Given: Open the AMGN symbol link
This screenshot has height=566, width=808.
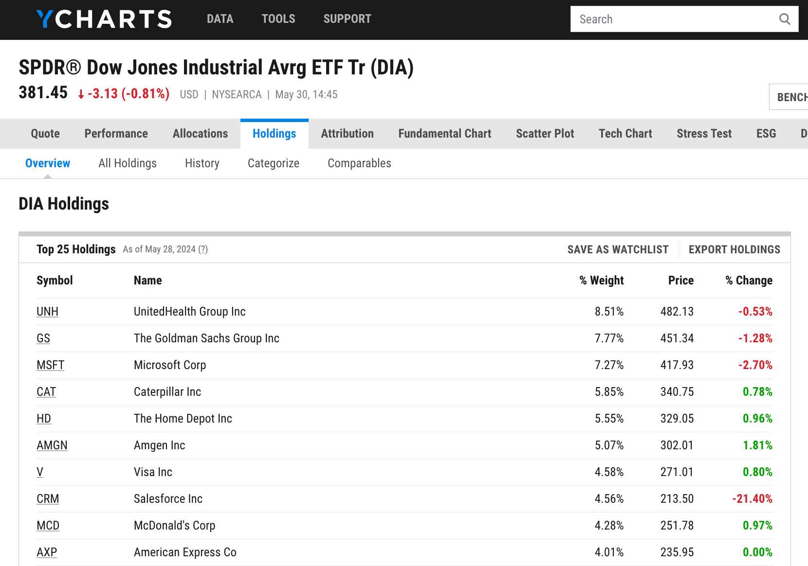Looking at the screenshot, I should click(52, 445).
